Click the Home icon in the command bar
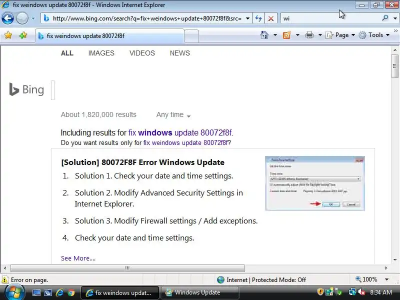Screen dimensions: 400x300 tap(264, 35)
